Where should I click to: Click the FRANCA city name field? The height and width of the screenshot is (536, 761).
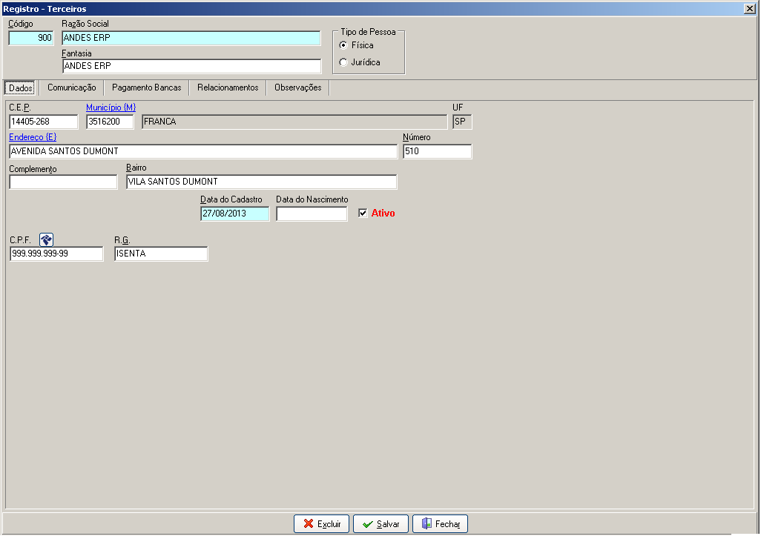click(x=294, y=122)
